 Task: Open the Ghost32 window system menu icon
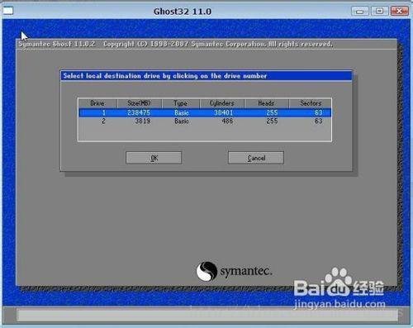point(7,11)
